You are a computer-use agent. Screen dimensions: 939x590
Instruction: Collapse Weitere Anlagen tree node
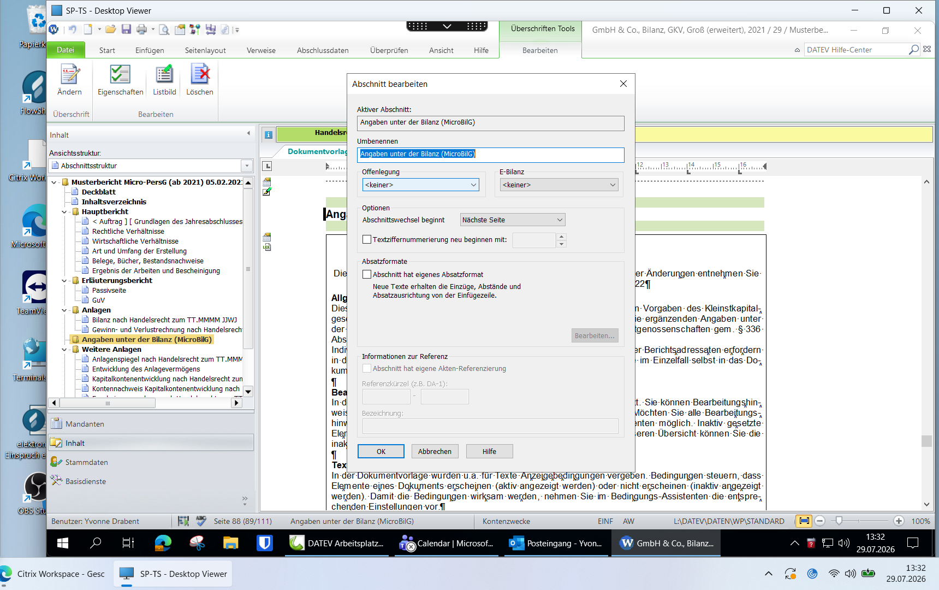point(64,350)
